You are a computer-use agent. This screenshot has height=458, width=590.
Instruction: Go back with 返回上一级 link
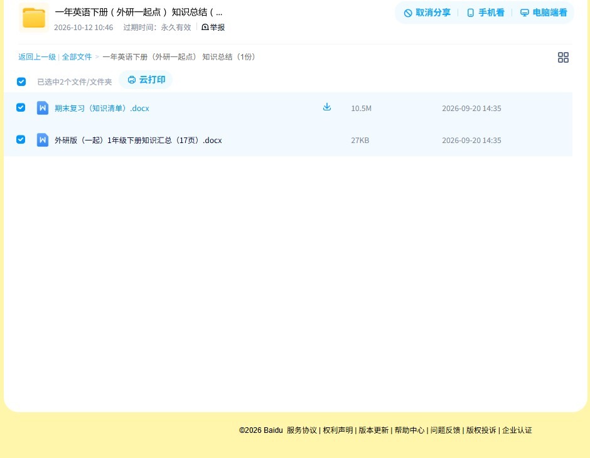pyautogui.click(x=37, y=57)
